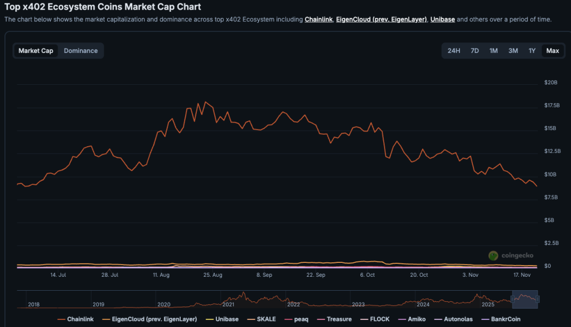The width and height of the screenshot is (571, 327).
Task: Hide EigenCloud (prev. EigenLayer) legend series
Action: click(154, 319)
